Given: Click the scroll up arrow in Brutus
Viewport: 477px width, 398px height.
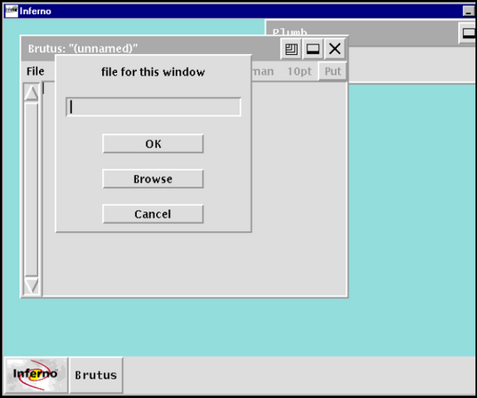Looking at the screenshot, I should click(x=32, y=93).
